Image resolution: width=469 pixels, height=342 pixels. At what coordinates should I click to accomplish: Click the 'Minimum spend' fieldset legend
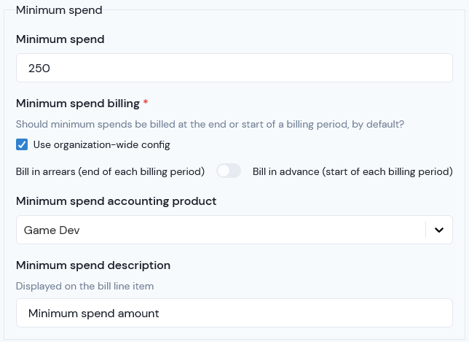[59, 10]
